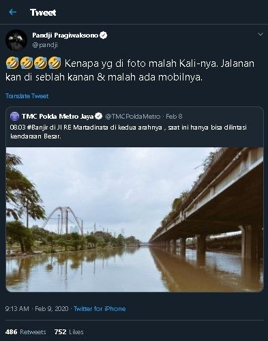
Task: Click Translate Tweet link
Action: (x=27, y=96)
